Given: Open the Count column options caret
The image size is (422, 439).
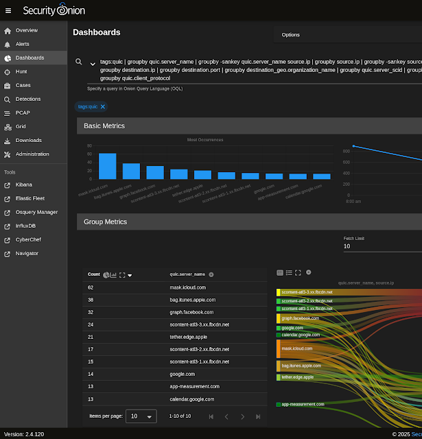Looking at the screenshot, I should coord(130,275).
